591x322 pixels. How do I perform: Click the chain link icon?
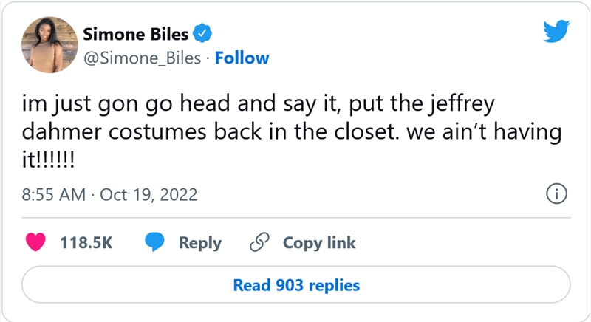pos(260,242)
